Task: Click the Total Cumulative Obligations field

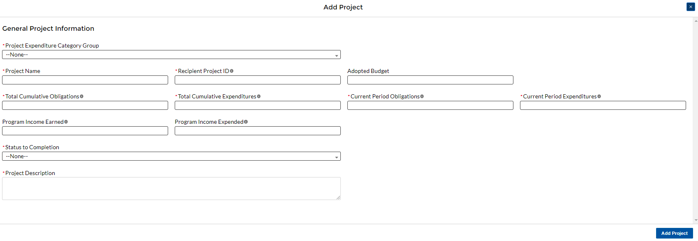Action: click(85, 106)
